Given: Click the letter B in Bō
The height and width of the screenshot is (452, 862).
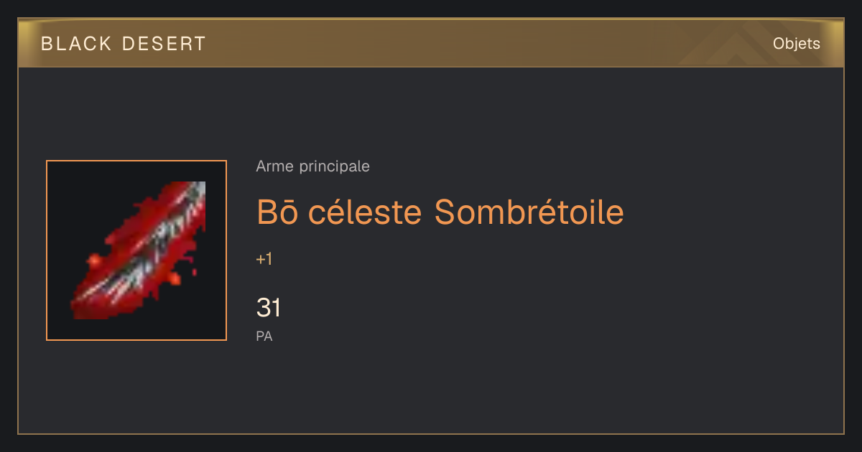Looking at the screenshot, I should pos(267,212).
